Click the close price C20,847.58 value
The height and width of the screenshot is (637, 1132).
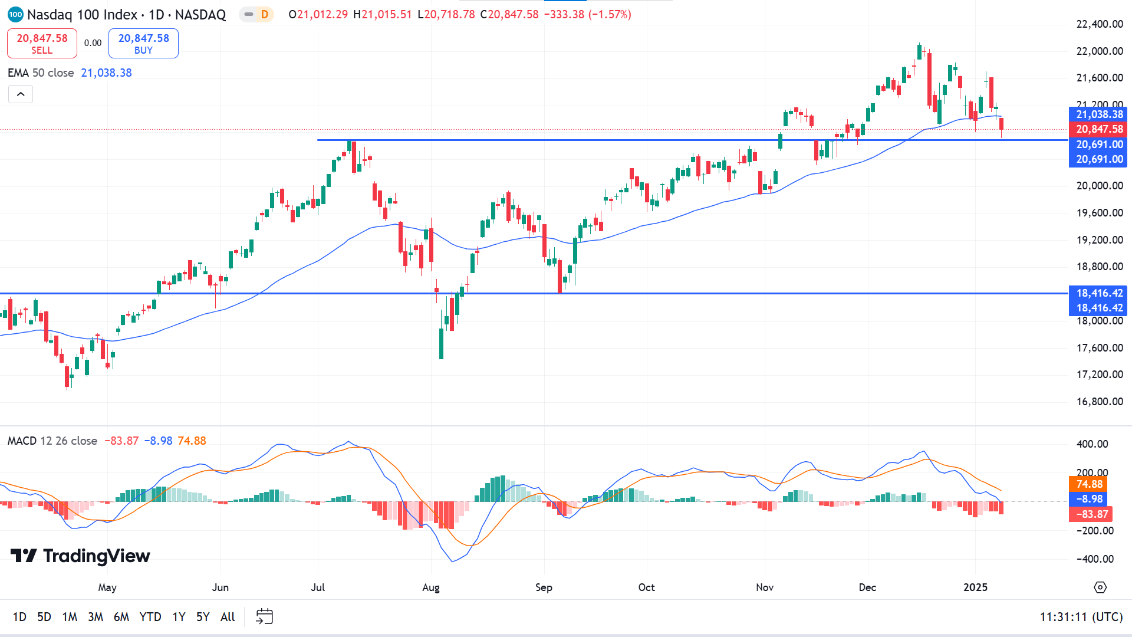point(509,15)
